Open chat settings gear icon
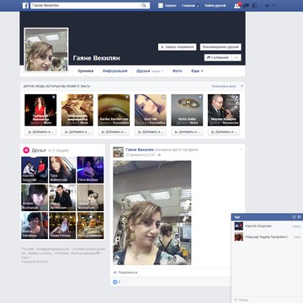Image resolution: width=303 pixels, height=303 pixels. tap(299, 217)
